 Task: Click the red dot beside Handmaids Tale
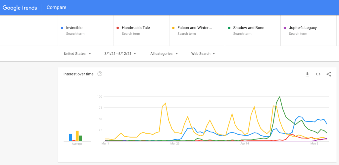118,28
